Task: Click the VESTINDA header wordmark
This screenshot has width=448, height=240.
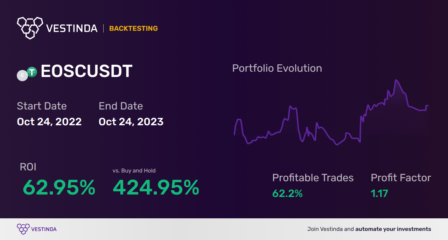Action: pos(72,28)
